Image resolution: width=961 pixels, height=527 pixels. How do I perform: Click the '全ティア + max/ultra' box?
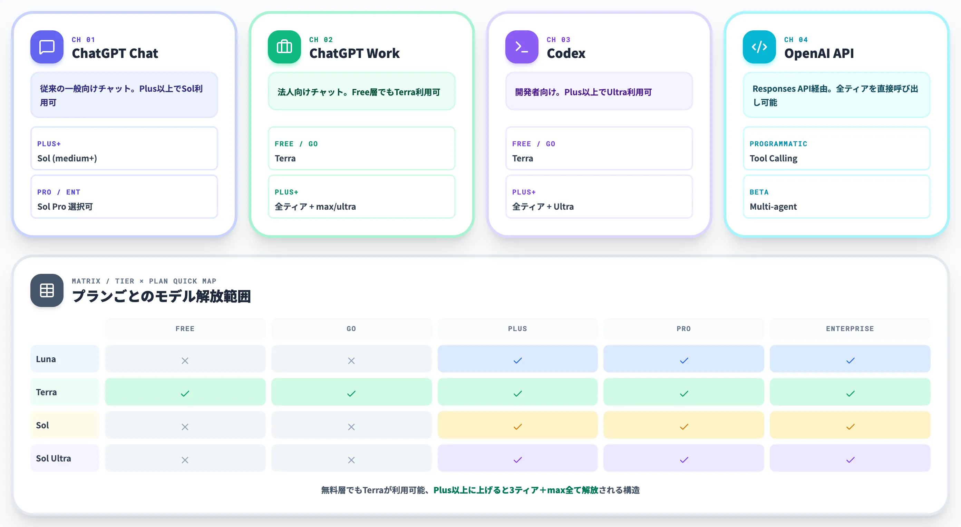point(361,197)
